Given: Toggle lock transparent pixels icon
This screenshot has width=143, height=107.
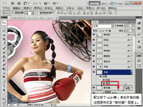Looking at the screenshot, I should 100,31.
